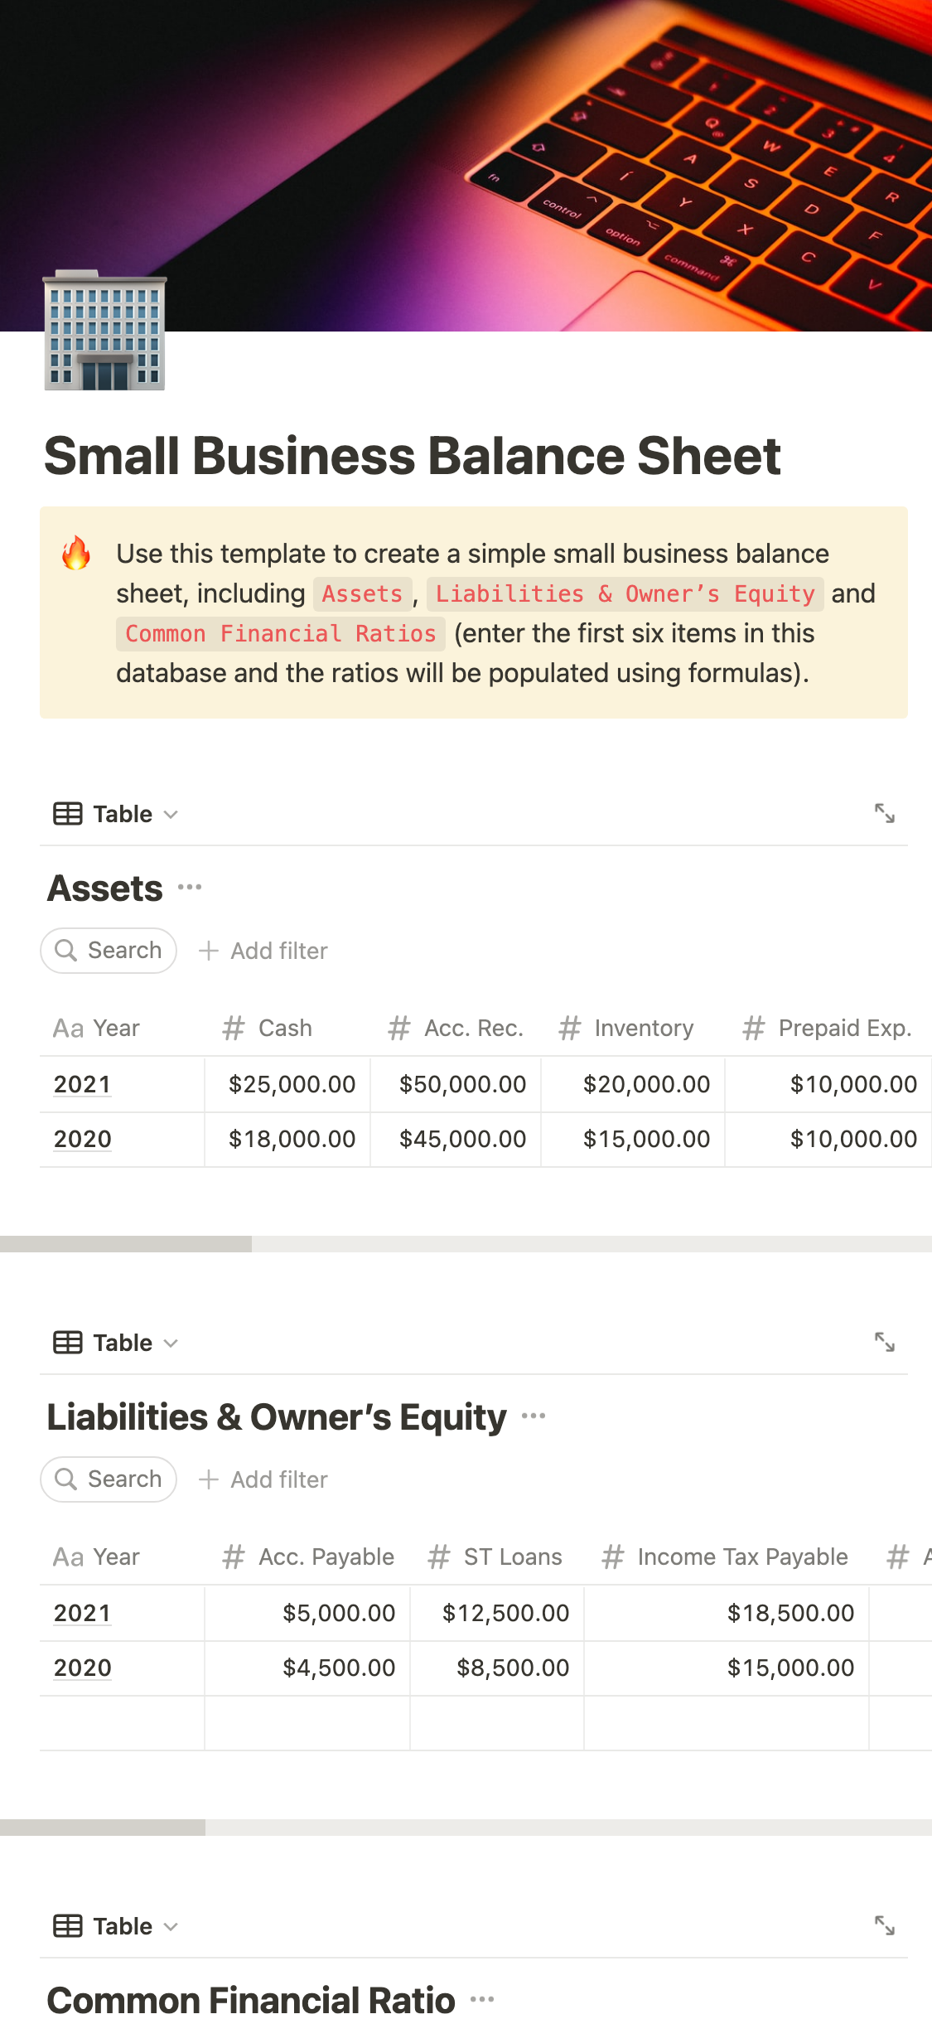Open the 2020 row in Liabilities table
The width and height of the screenshot is (932, 2019).
pos(82,1668)
